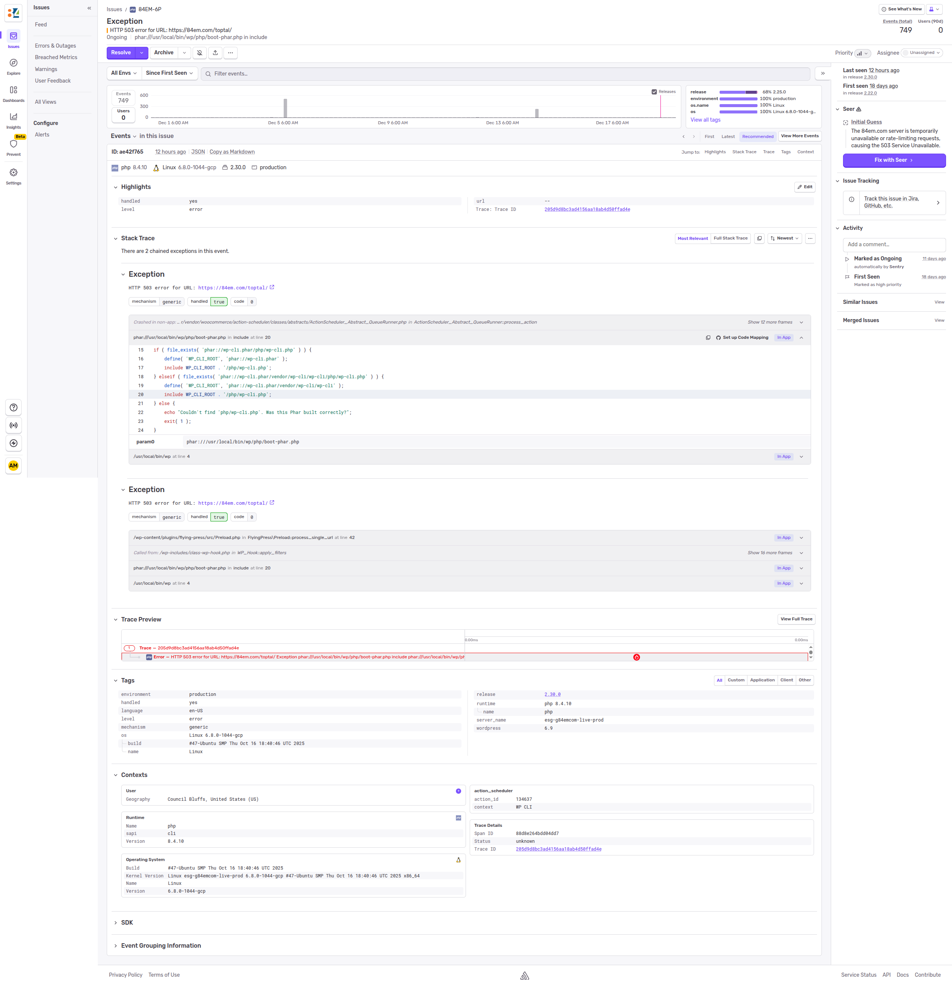
Task: Select the Explore icon in the sidebar
Action: point(14,65)
